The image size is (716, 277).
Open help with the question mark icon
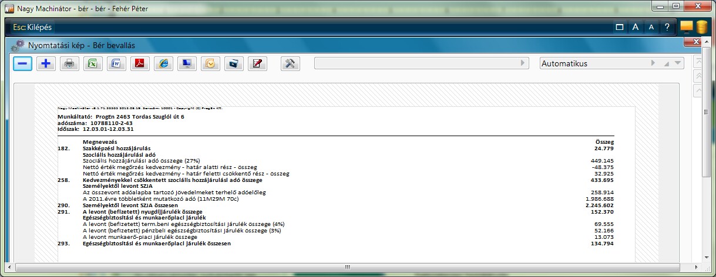tap(667, 27)
